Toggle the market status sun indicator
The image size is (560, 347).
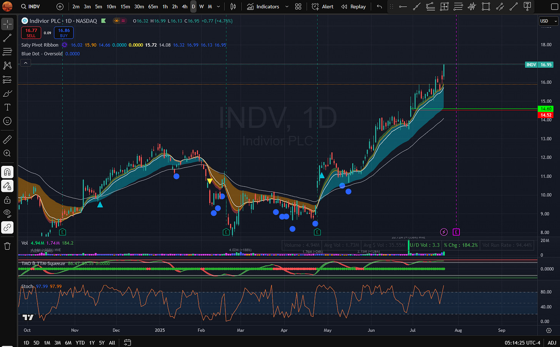[x=116, y=21]
